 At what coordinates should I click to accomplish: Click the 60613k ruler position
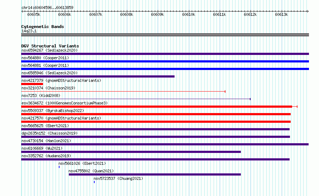(282, 14)
